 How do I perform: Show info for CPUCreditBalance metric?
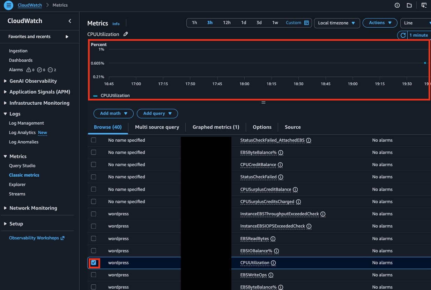coord(280,165)
